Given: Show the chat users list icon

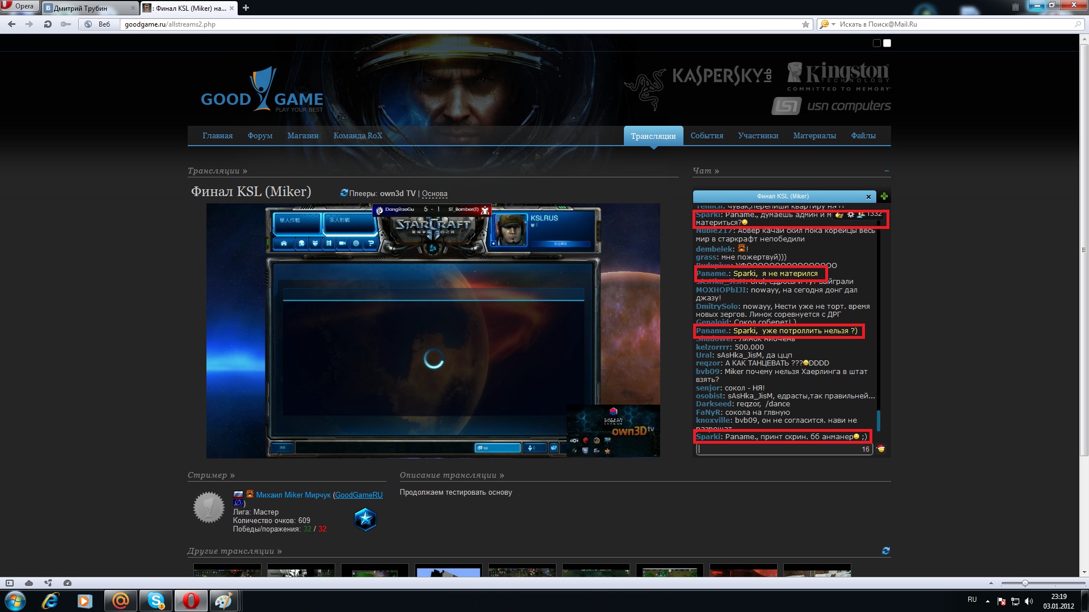Looking at the screenshot, I should [x=861, y=215].
